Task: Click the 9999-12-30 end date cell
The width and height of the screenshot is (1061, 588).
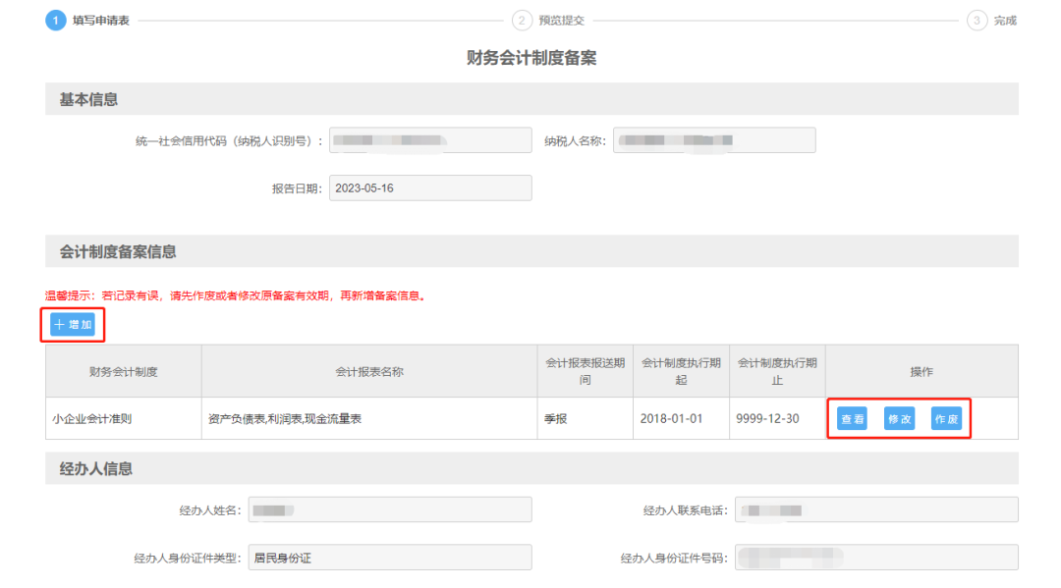Action: (x=777, y=419)
